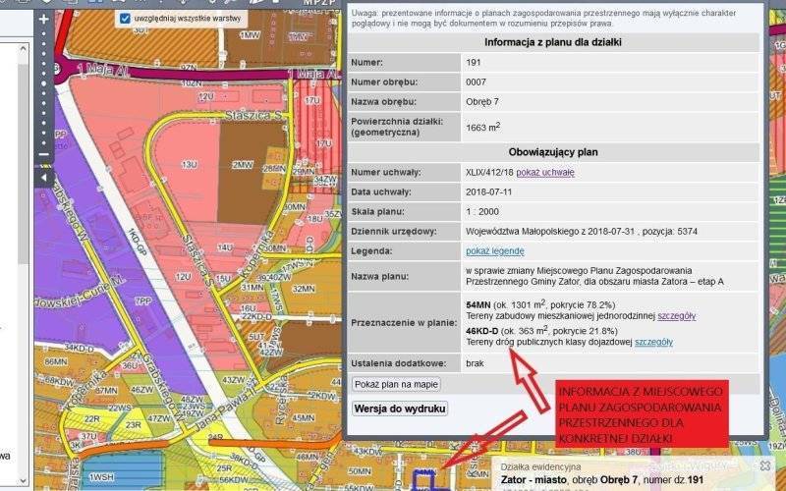786x491 pixels.
Task: Click the left panel scrollbar down arrow
Action: 23,481
